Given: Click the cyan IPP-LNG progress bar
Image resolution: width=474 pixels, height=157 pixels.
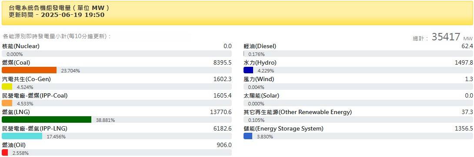Looking at the screenshot, I should (22, 136).
